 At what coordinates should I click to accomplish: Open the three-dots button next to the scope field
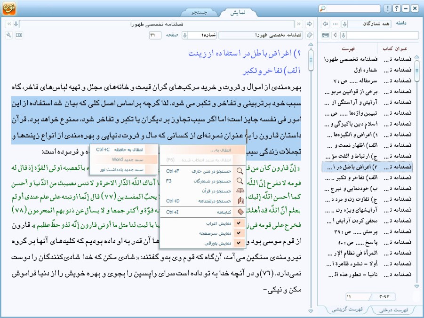click(336, 24)
